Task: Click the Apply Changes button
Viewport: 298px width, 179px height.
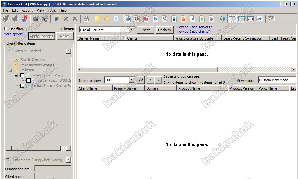Action: [x=42, y=36]
